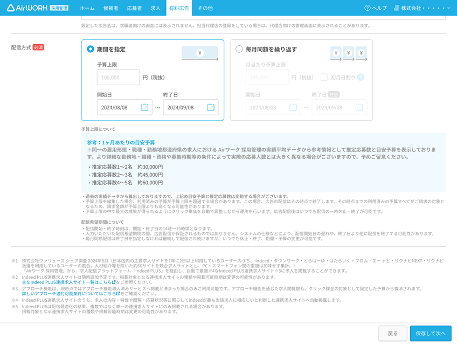
Task: Click the company building icon
Action: 397,8
